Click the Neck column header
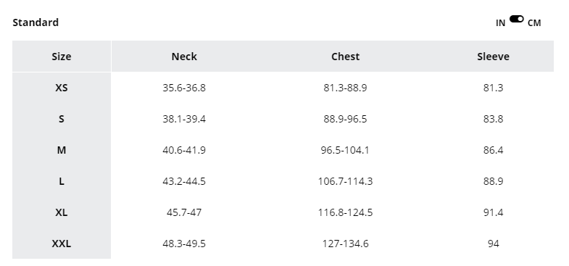 pos(184,57)
